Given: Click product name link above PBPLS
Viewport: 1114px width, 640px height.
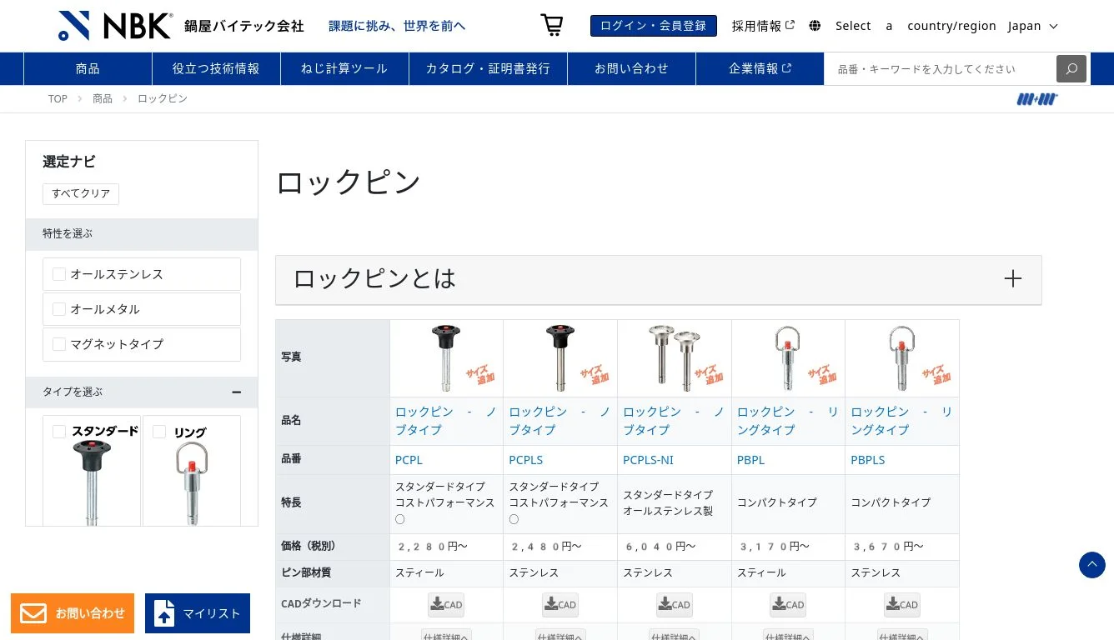Looking at the screenshot, I should coord(901,421).
